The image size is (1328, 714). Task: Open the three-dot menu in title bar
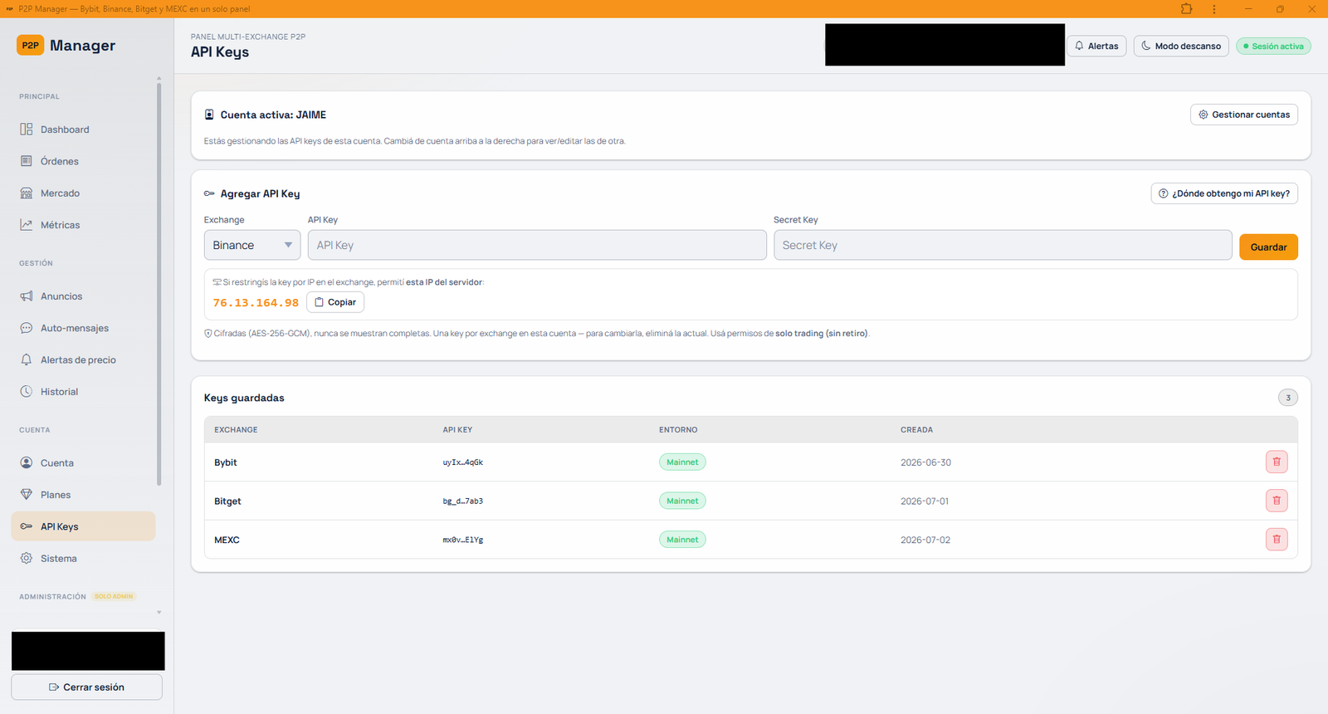point(1213,9)
